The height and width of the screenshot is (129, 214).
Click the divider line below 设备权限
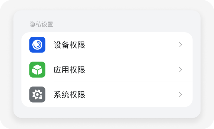point(123,57)
